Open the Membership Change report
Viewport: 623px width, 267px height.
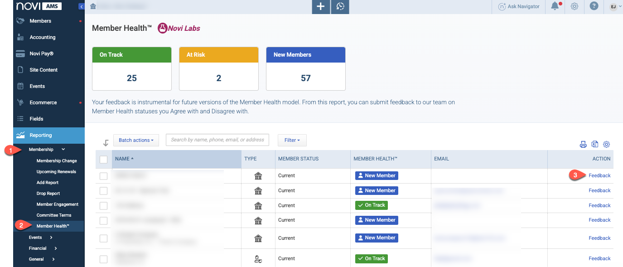click(57, 161)
